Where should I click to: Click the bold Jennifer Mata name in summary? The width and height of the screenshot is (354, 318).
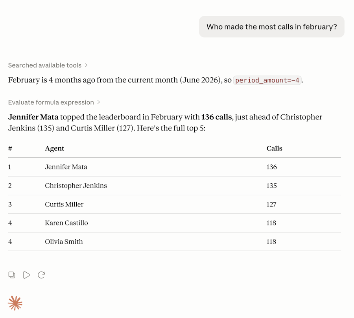pos(33,117)
